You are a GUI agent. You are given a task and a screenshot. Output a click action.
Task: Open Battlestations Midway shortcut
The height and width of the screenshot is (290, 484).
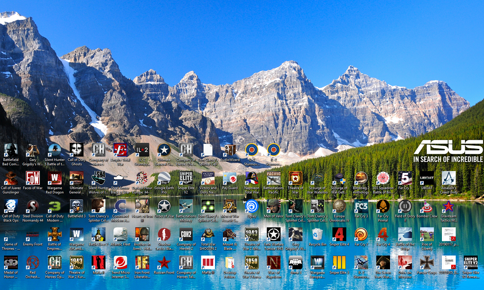tap(186, 206)
